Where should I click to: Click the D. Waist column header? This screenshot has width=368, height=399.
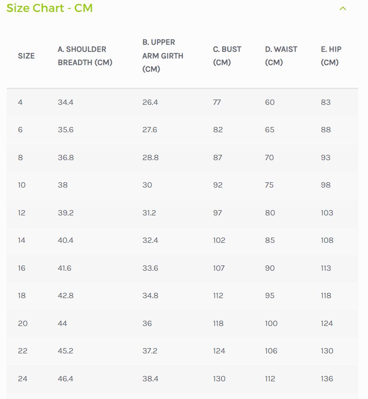click(x=281, y=56)
